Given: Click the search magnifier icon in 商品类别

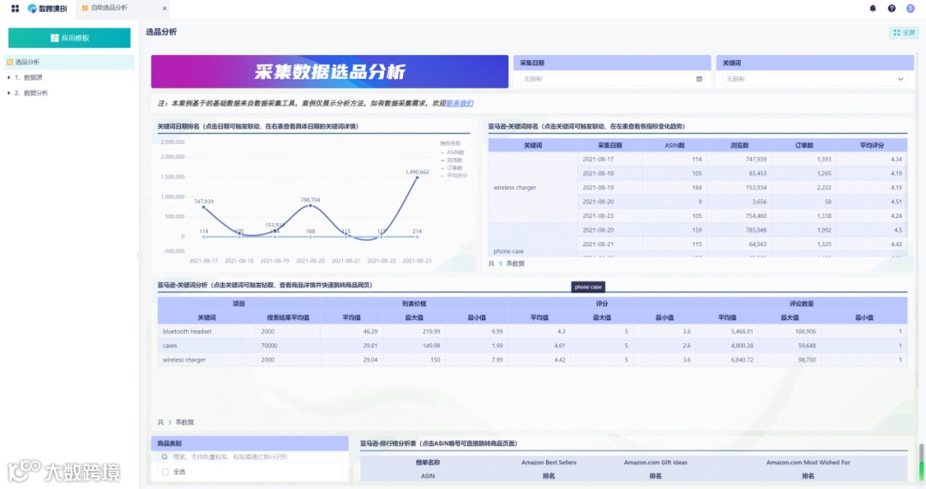Looking at the screenshot, I should pos(164,456).
